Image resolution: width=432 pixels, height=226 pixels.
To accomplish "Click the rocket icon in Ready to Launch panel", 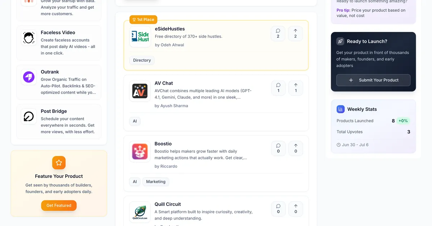I will tap(340, 41).
